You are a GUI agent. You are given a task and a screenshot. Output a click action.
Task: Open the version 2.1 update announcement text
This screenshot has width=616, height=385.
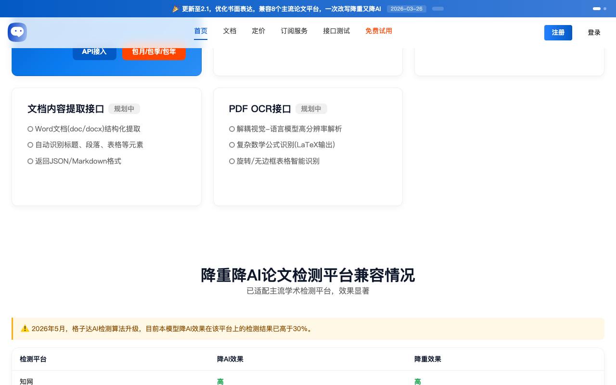(282, 9)
